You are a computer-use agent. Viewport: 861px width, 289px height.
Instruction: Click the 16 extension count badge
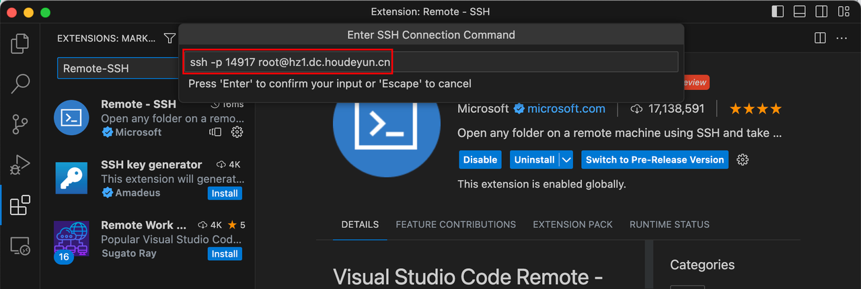pos(64,257)
